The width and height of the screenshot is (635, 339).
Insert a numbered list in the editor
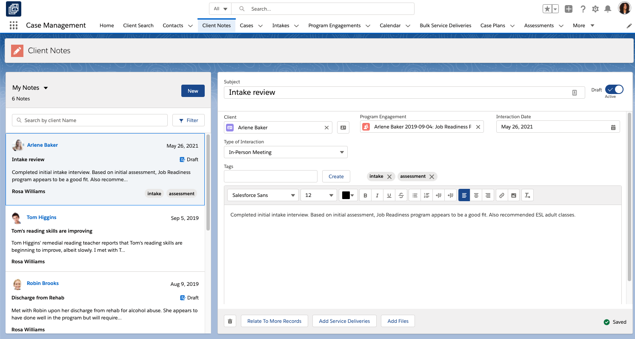pyautogui.click(x=426, y=195)
